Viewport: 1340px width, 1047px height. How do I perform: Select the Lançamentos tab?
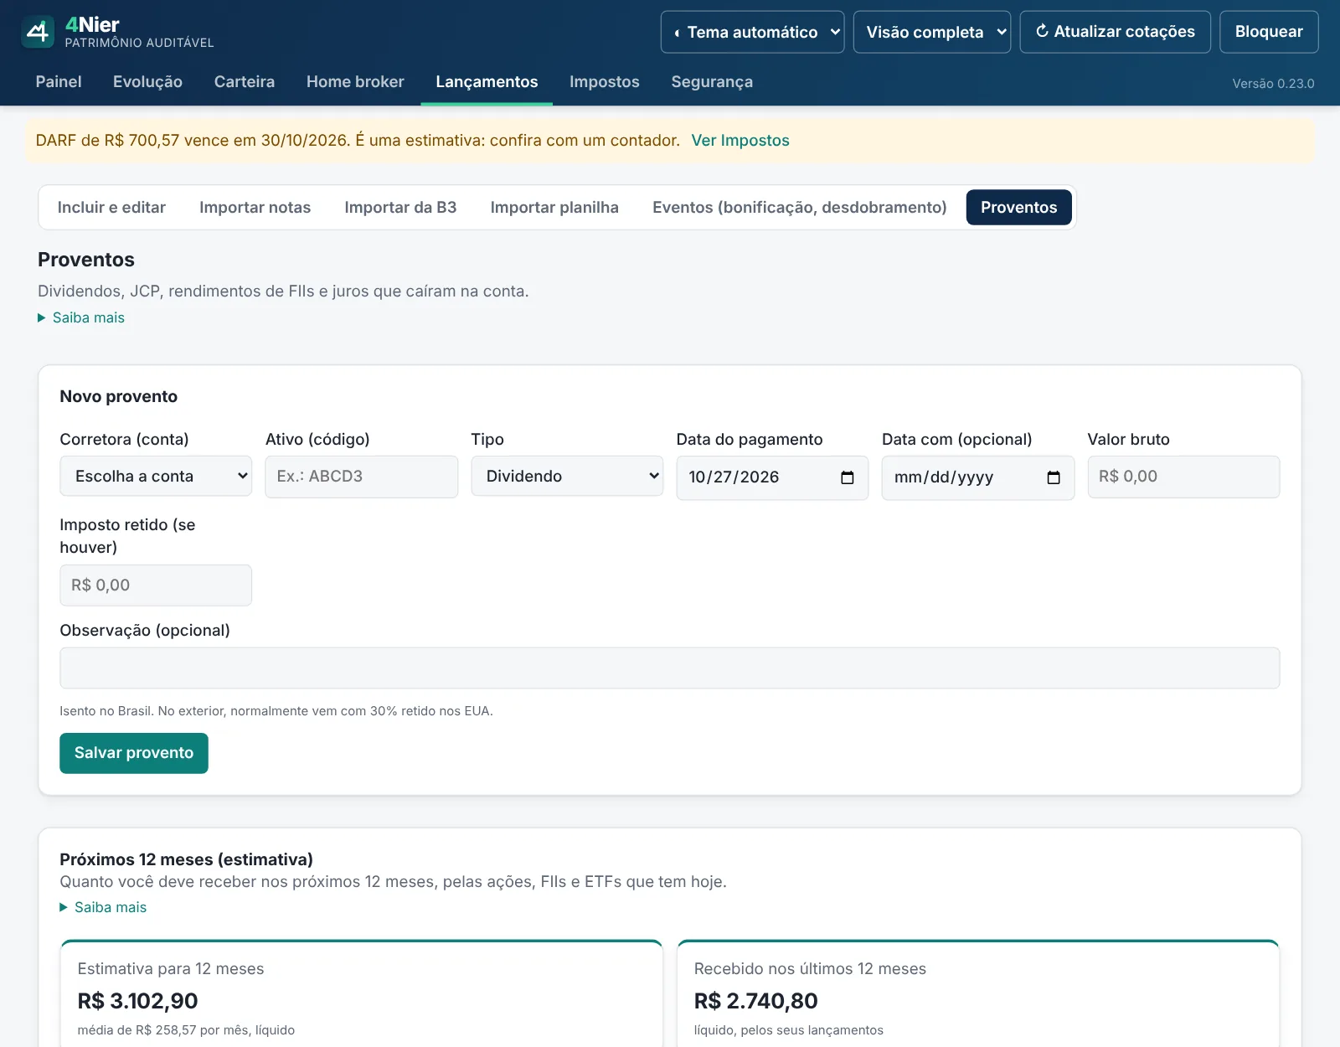pos(487,81)
